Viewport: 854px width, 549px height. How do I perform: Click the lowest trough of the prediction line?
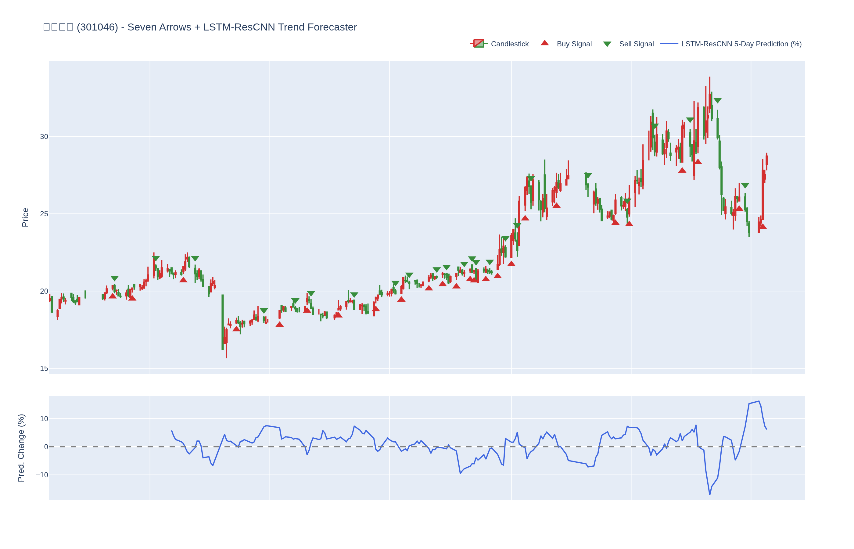pos(710,494)
